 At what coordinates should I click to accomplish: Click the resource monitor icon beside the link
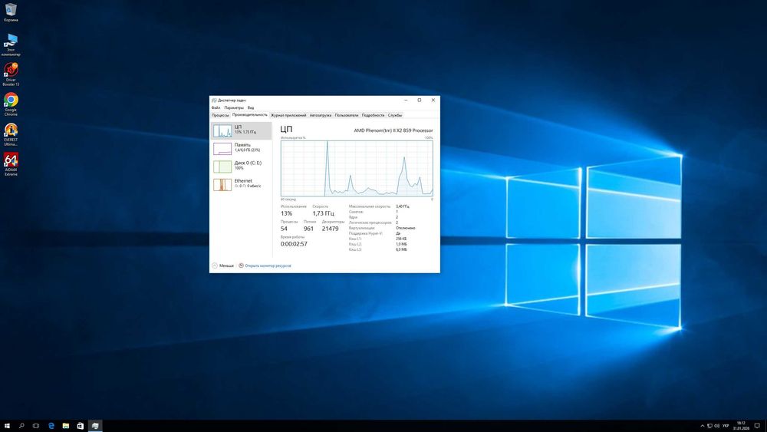coord(241,265)
